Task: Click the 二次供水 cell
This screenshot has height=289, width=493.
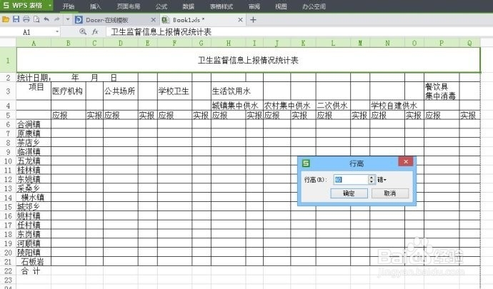Action: (333, 106)
